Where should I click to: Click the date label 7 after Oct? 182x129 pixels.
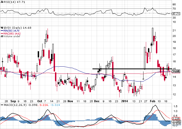[45, 101]
